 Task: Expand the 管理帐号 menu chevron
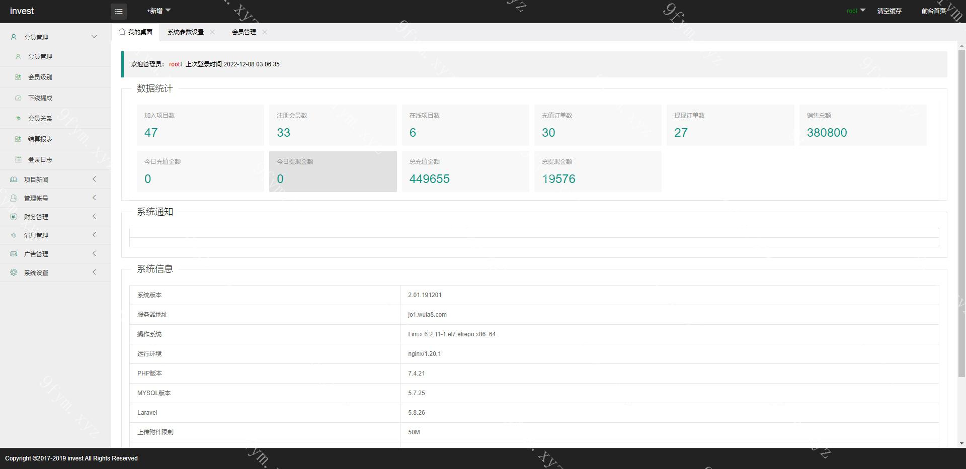pos(94,198)
